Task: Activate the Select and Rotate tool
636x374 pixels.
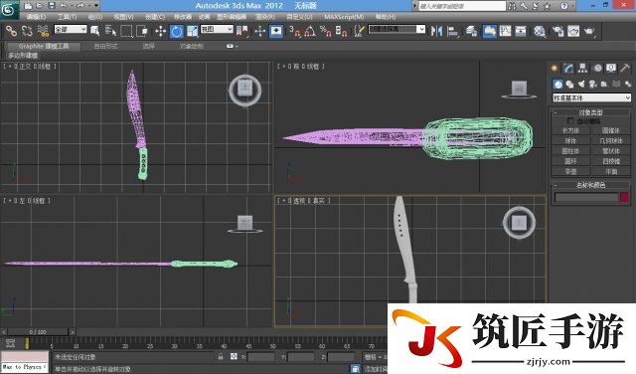Action: pos(177,31)
